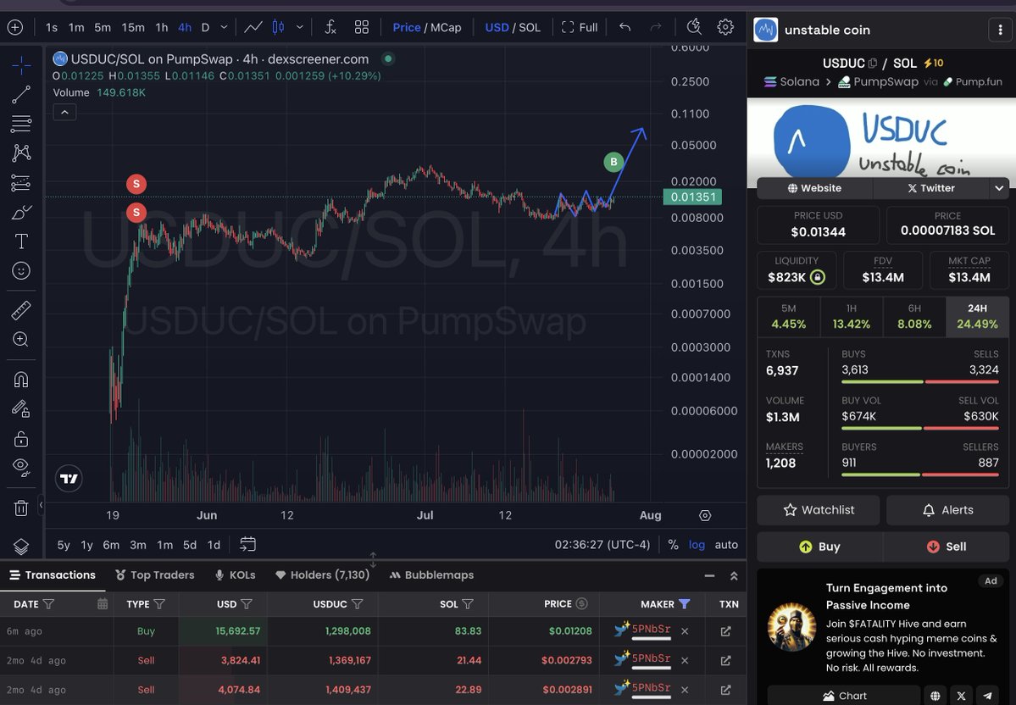This screenshot has width=1016, height=705.
Task: Expand the timeframe dropdown chevron
Action: (x=224, y=27)
